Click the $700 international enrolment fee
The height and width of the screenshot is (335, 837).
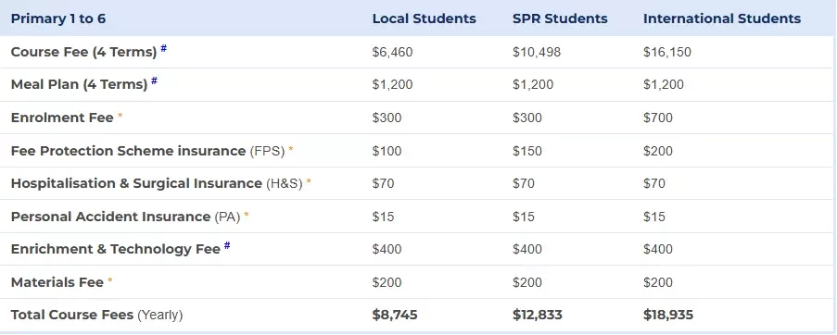[658, 118]
